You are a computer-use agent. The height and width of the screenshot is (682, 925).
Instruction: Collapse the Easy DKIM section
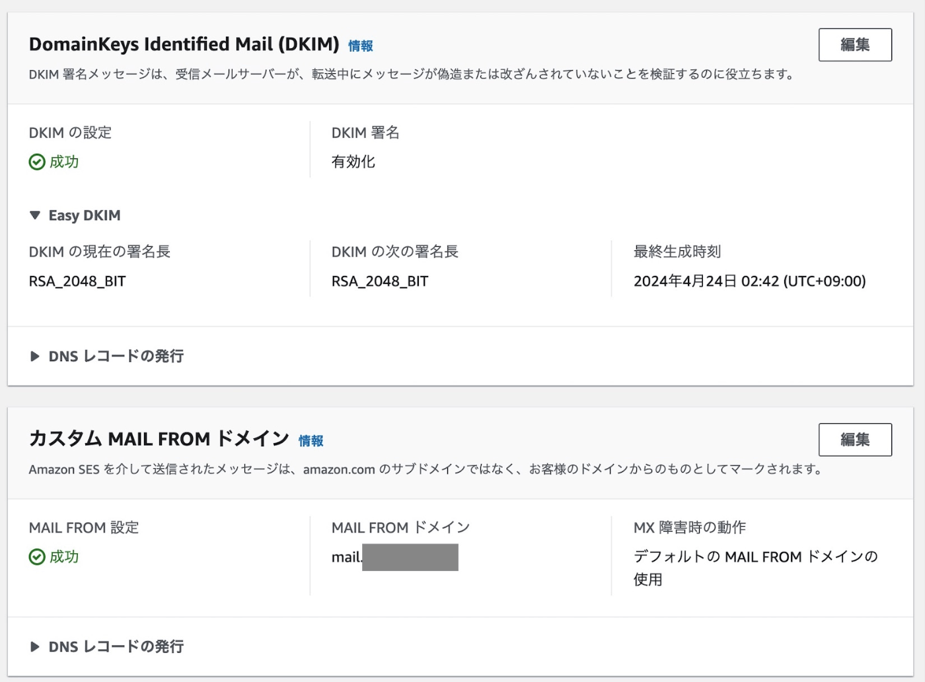[36, 215]
